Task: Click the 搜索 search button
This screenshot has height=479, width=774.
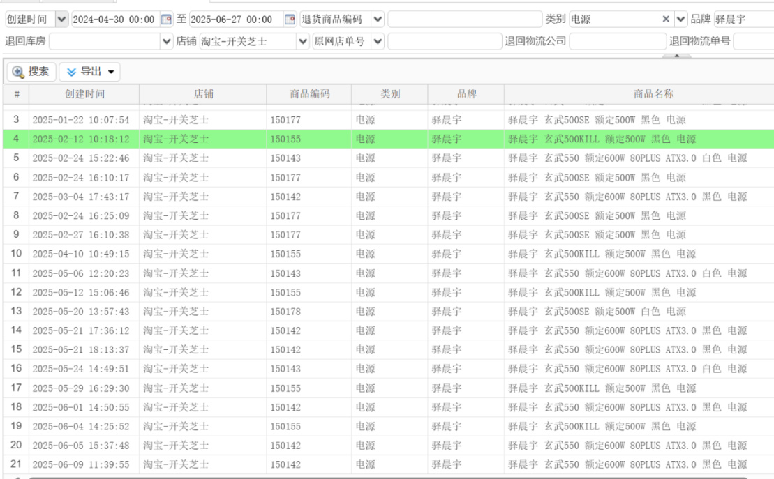Action: coord(31,72)
